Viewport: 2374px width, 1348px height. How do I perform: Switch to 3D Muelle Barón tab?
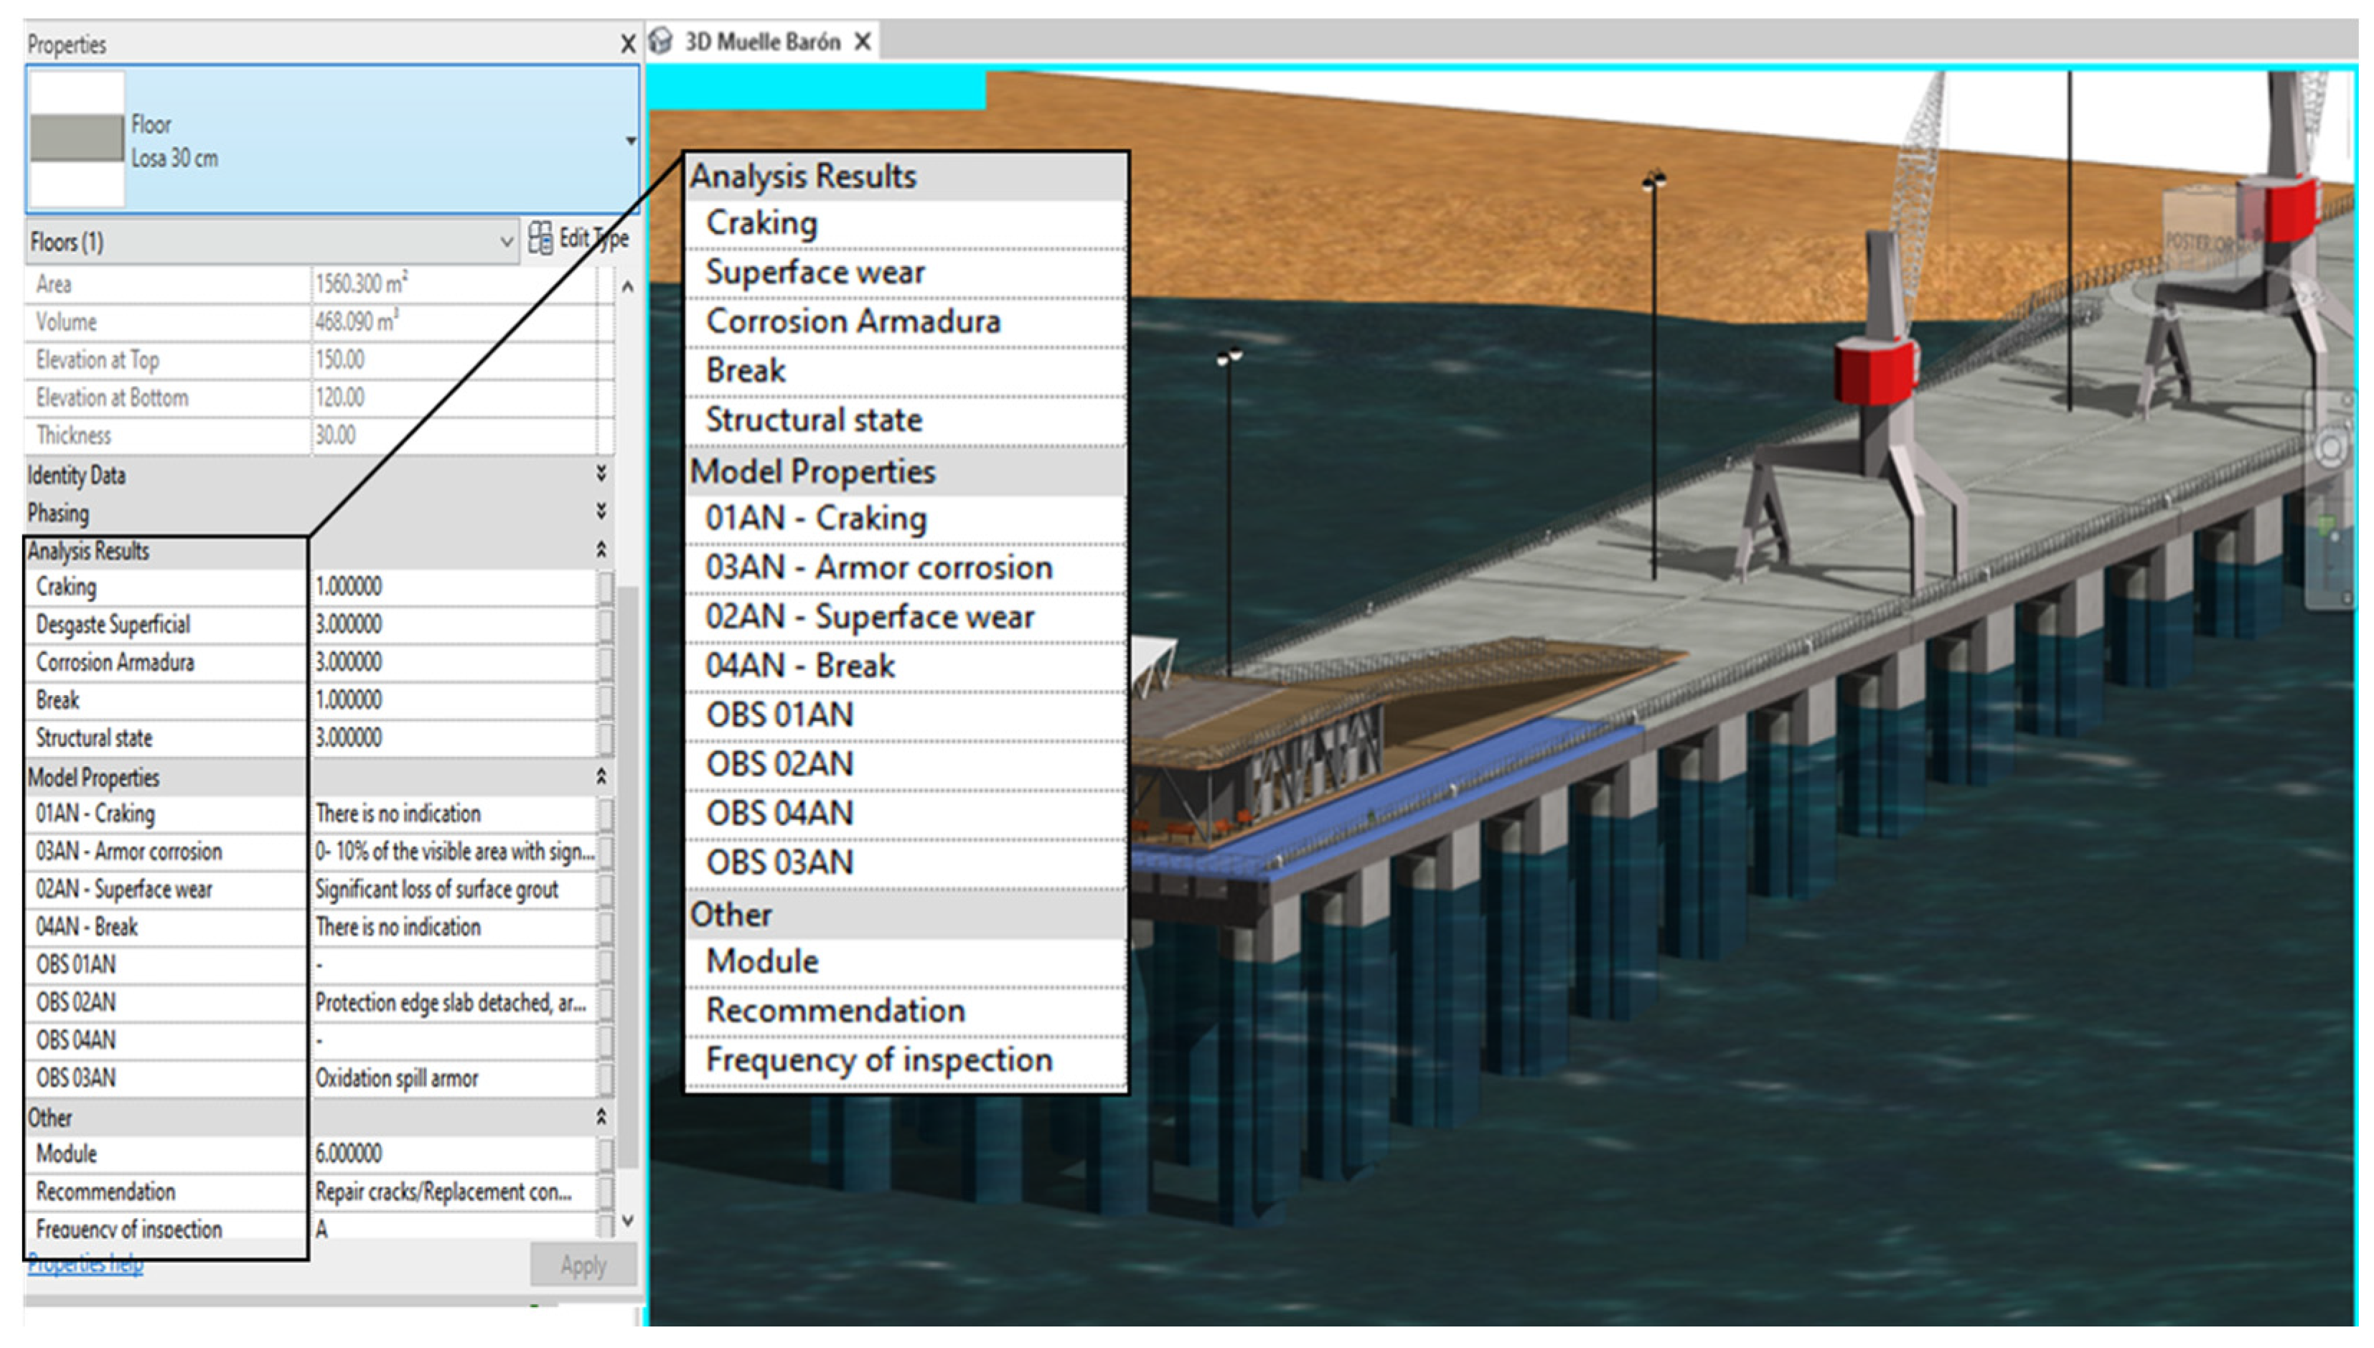(761, 42)
